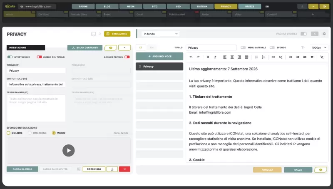This screenshot has width=333, height=189.
Task: Open the statistics chart icon in top bar
Action: point(302,7)
